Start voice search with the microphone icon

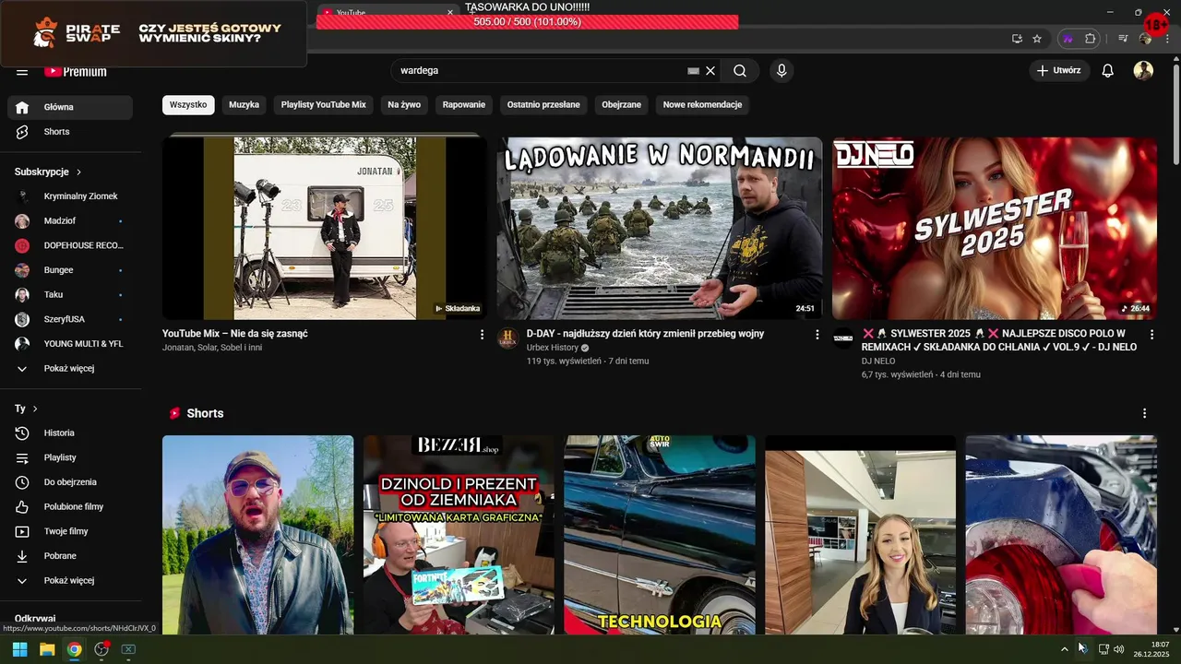pyautogui.click(x=781, y=71)
